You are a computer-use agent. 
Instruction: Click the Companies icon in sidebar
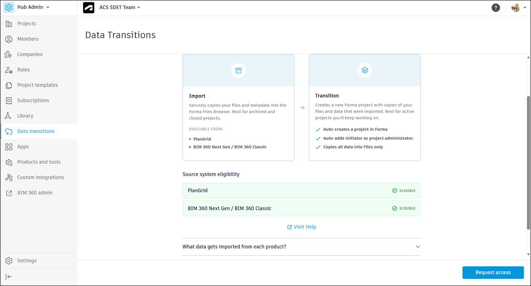click(x=9, y=55)
